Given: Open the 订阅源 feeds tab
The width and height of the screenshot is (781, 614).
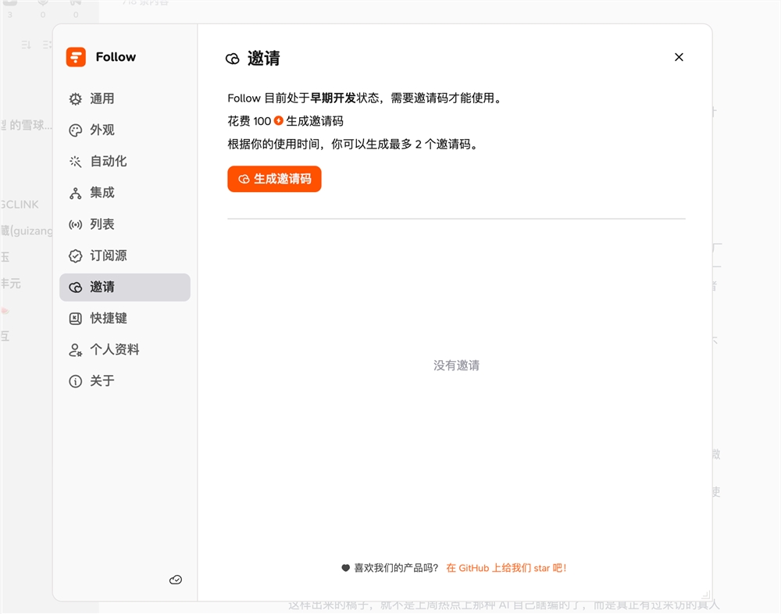Looking at the screenshot, I should pos(124,255).
